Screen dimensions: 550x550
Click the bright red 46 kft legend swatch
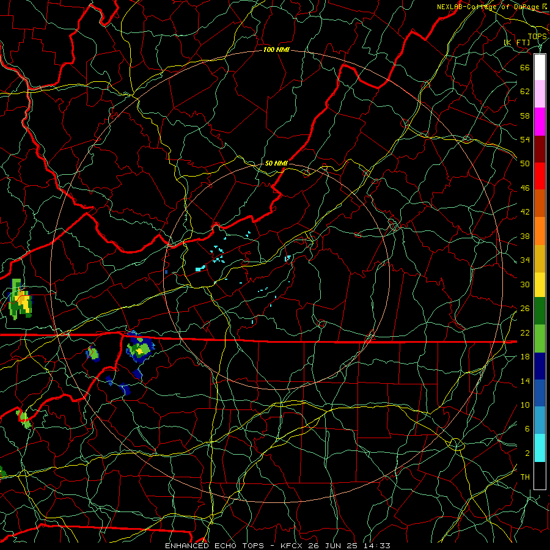[540, 176]
